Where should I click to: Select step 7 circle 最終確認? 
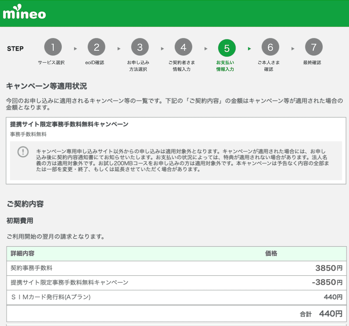click(x=314, y=47)
